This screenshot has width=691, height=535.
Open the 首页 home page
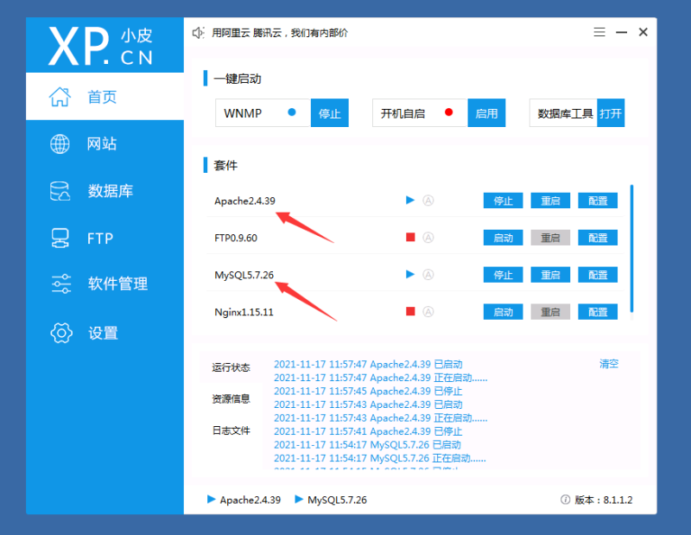tap(105, 97)
